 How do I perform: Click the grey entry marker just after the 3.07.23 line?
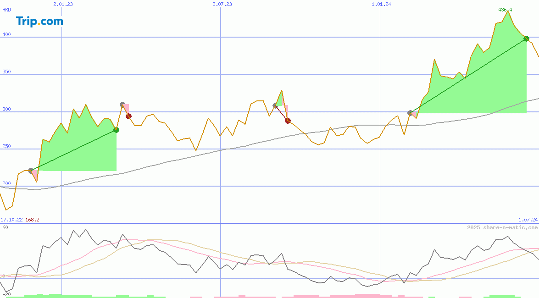click(x=275, y=105)
